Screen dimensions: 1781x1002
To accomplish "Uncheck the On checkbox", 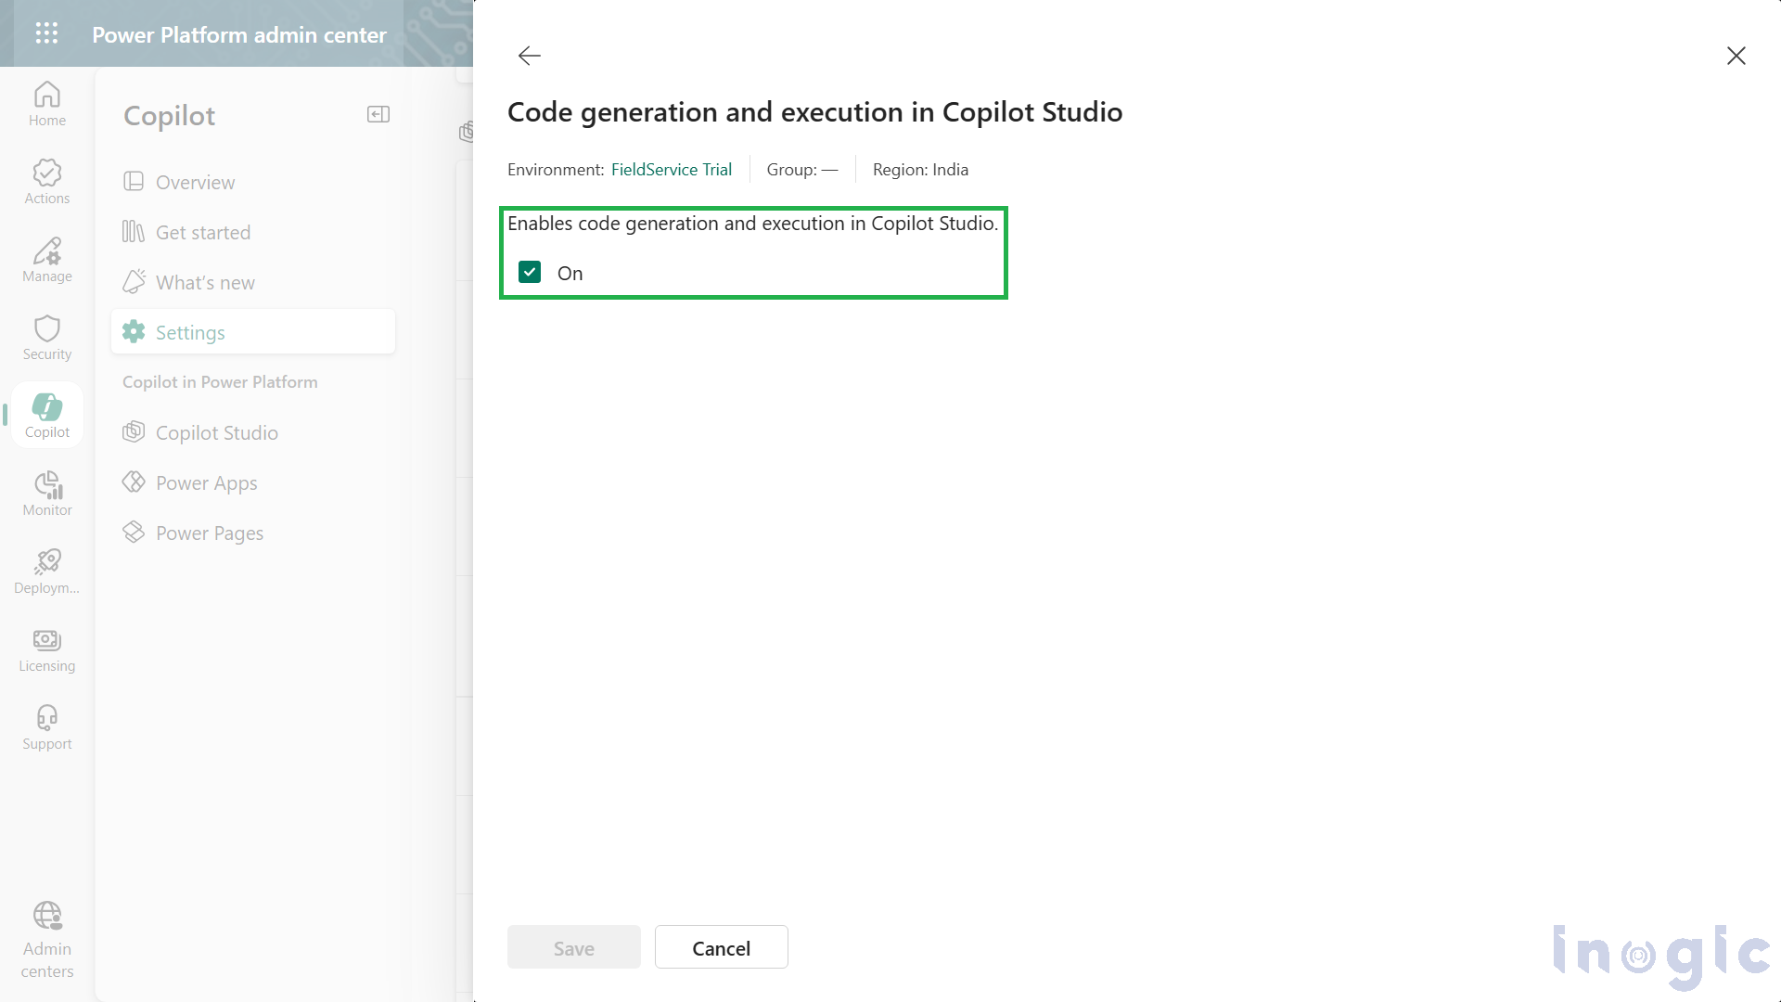I will pos(530,272).
